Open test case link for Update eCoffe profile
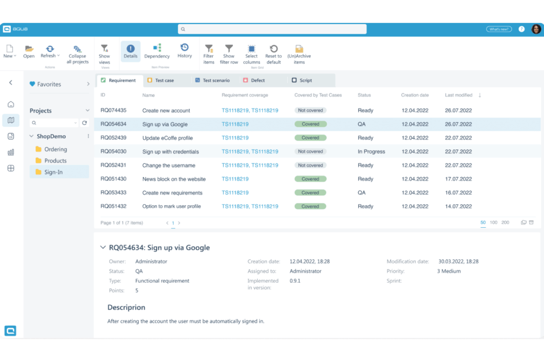This screenshot has width=544, height=362. pos(235,138)
